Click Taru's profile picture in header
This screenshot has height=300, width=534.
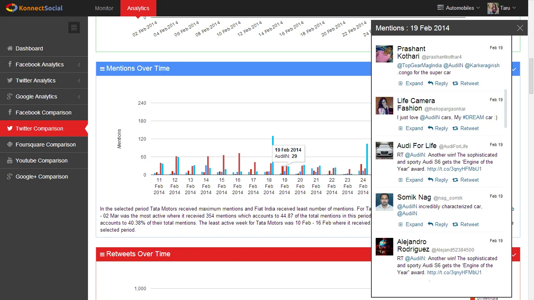click(x=493, y=8)
